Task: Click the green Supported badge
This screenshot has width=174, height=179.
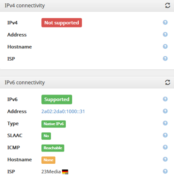Action: coord(57,99)
